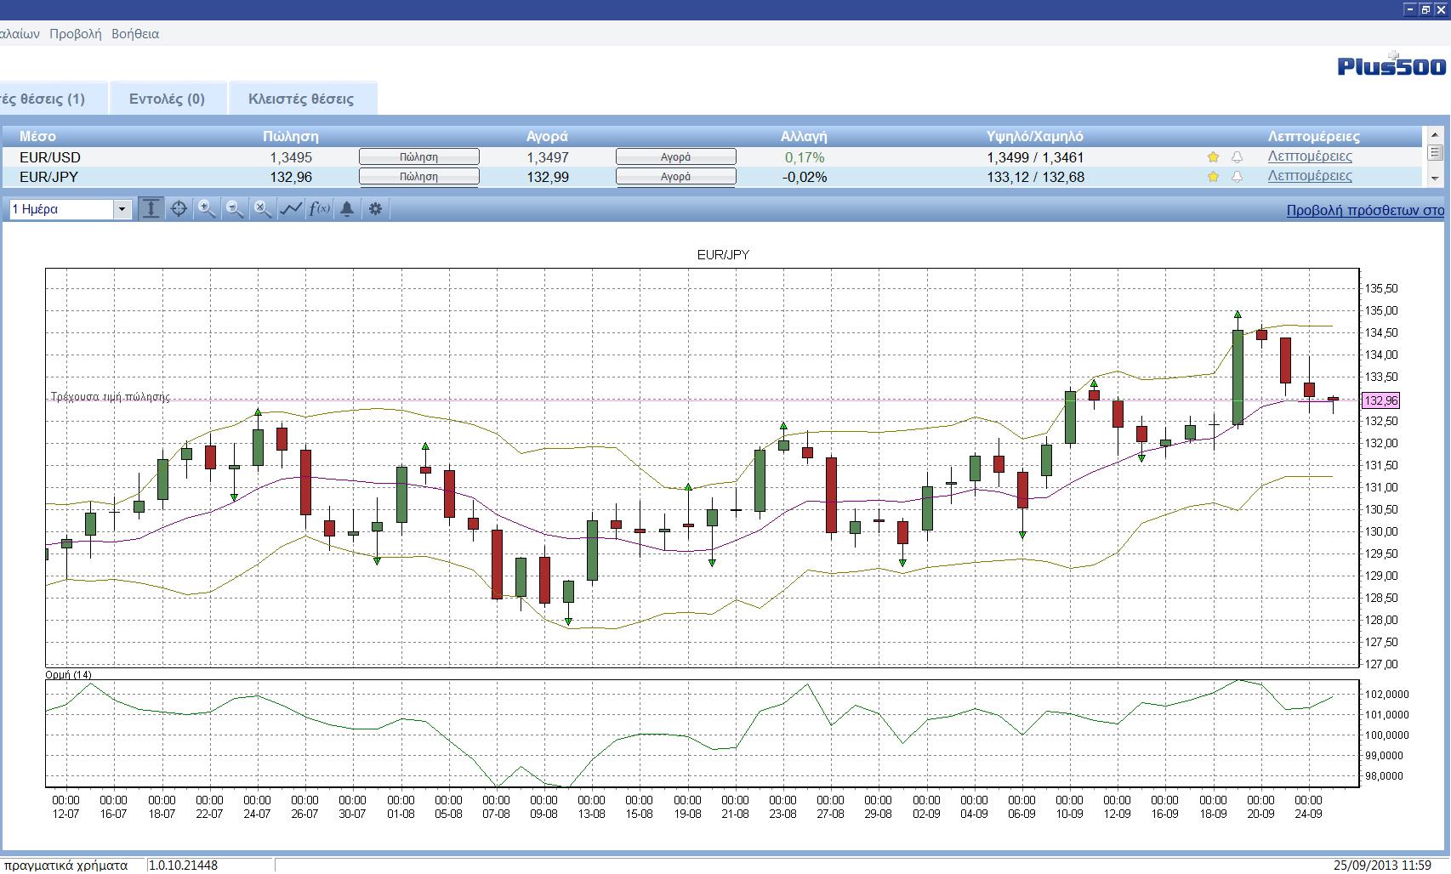Click the 133,12 / 132,68 high/low value

pos(1035,177)
